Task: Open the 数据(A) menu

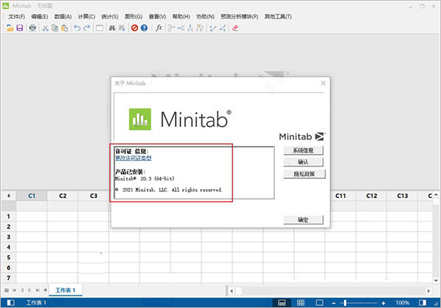Action: 63,17
